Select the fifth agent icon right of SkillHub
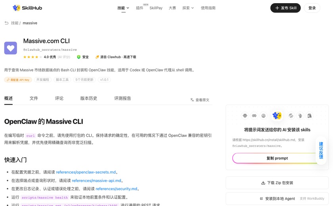The height and width of the screenshot is (206, 333). click(291, 116)
